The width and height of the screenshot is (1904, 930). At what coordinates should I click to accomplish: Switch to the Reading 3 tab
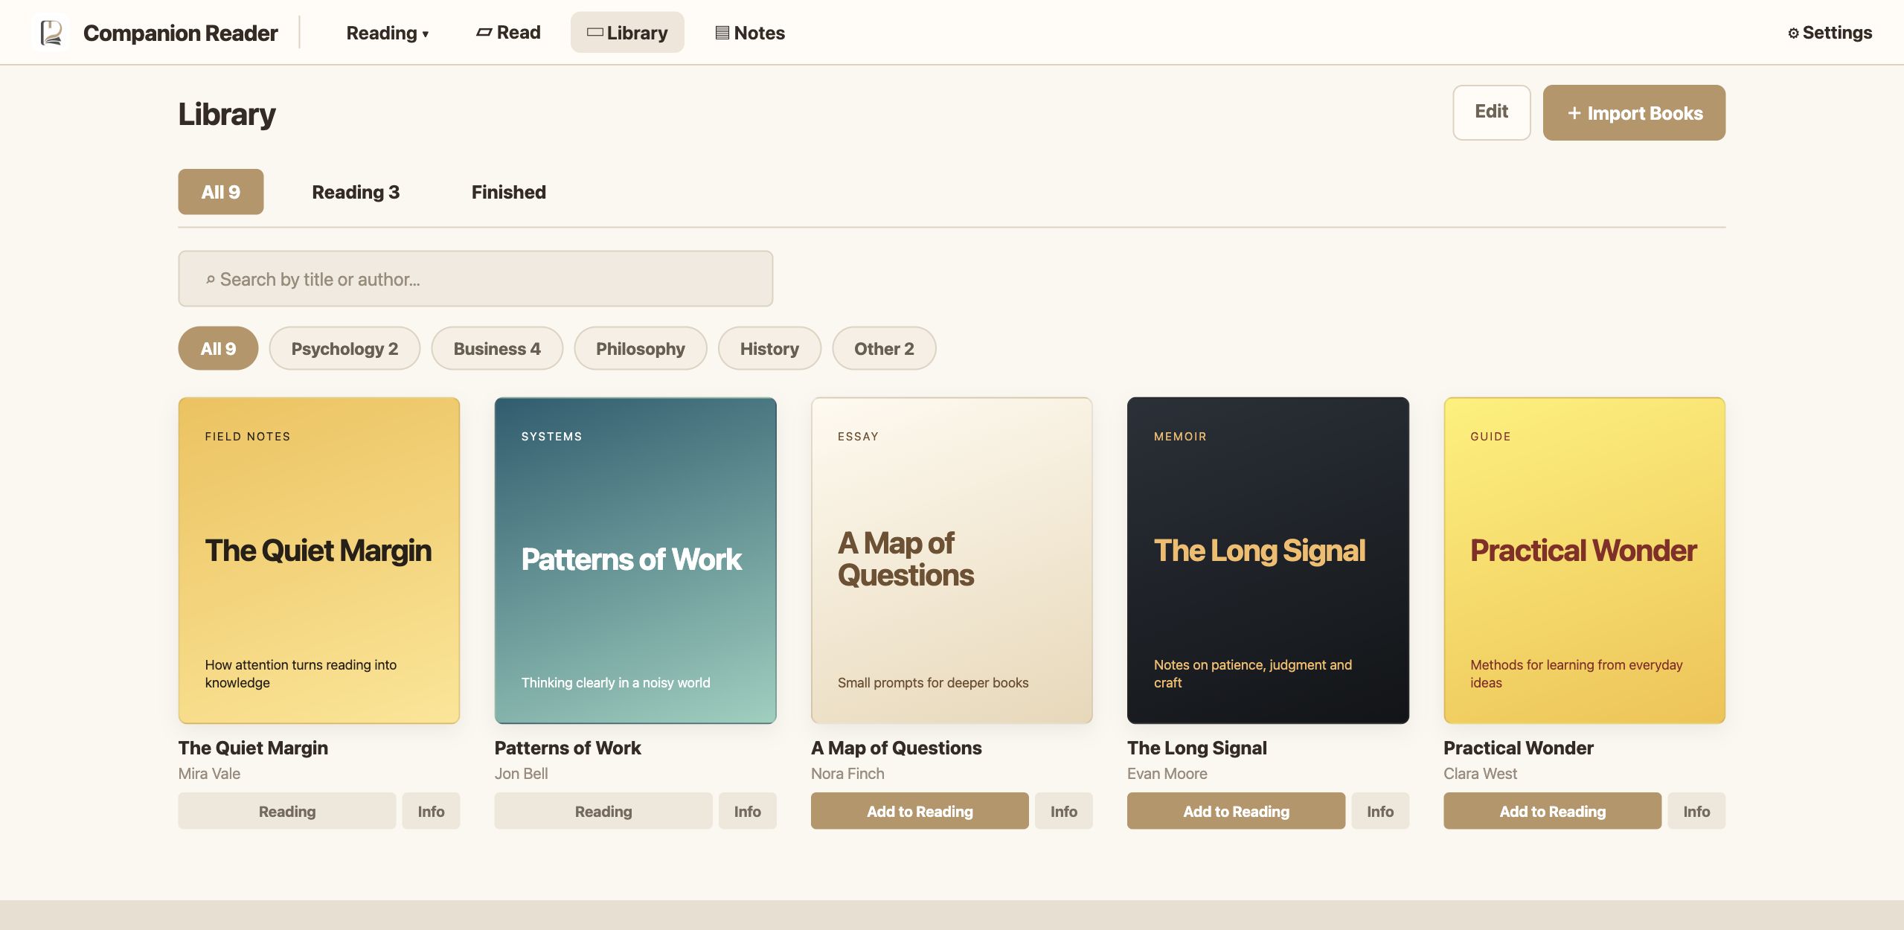[x=356, y=192]
